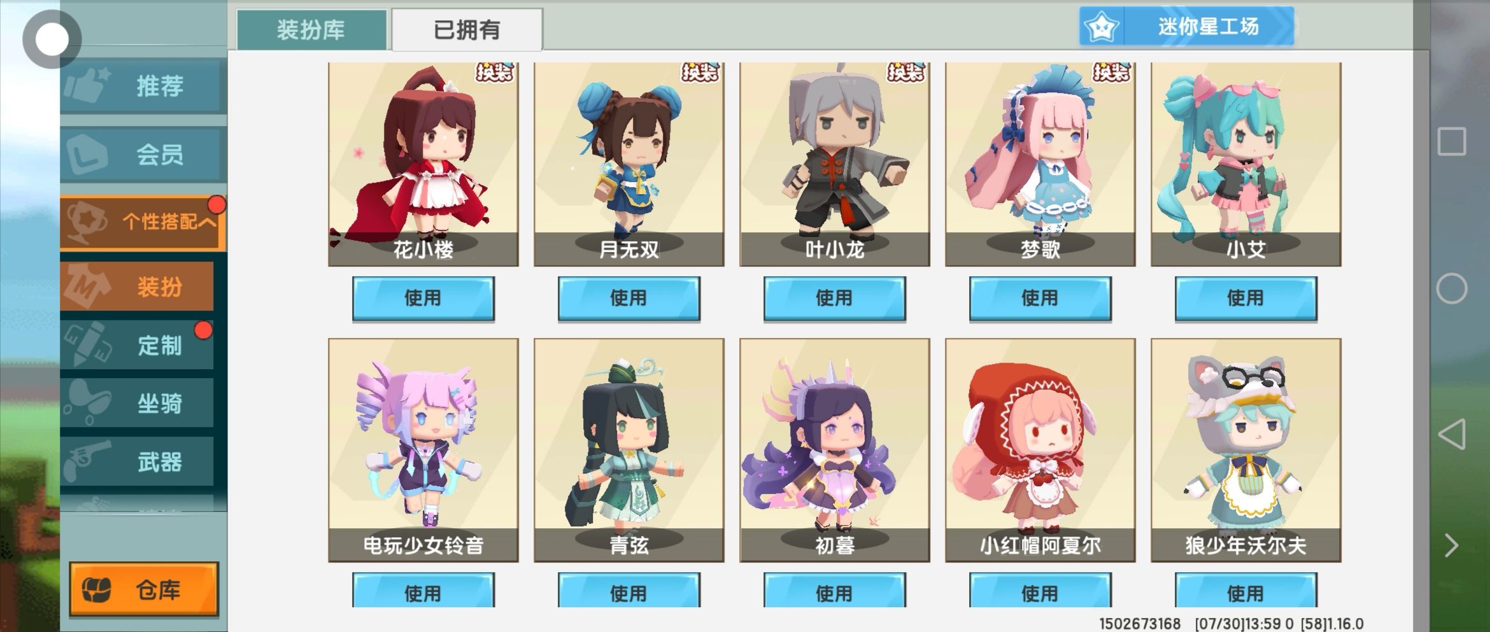Tap the 换装 badge on 梦歌 card

(1112, 73)
